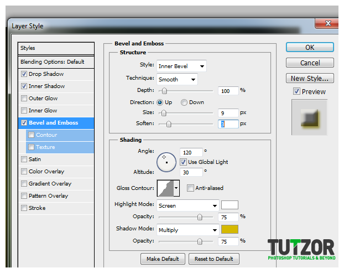This screenshot has width=344, height=273.
Task: Select the Drop Shadow style row
Action: pos(56,74)
